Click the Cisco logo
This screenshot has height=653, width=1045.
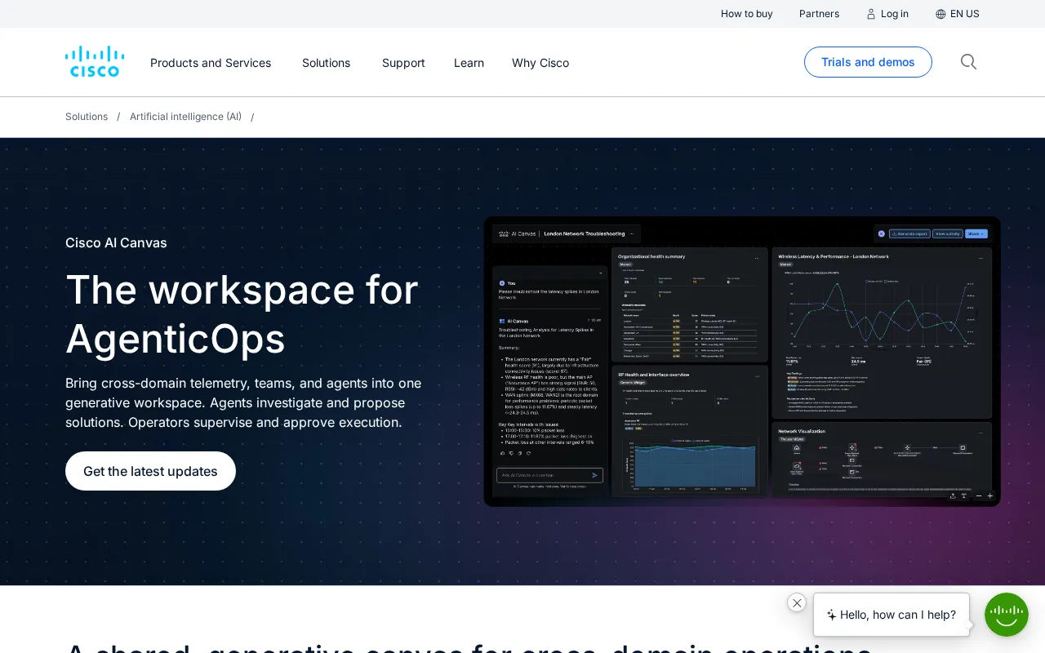(95, 62)
